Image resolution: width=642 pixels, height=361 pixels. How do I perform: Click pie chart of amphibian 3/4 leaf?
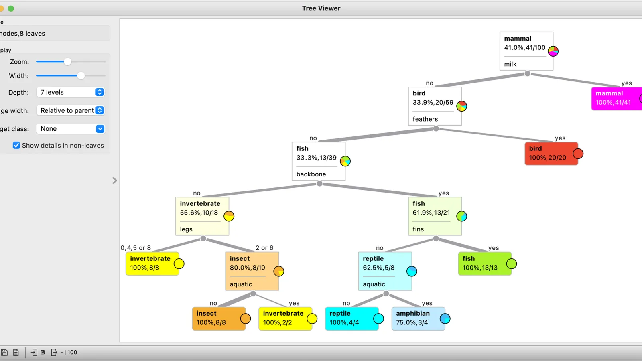pos(445,319)
